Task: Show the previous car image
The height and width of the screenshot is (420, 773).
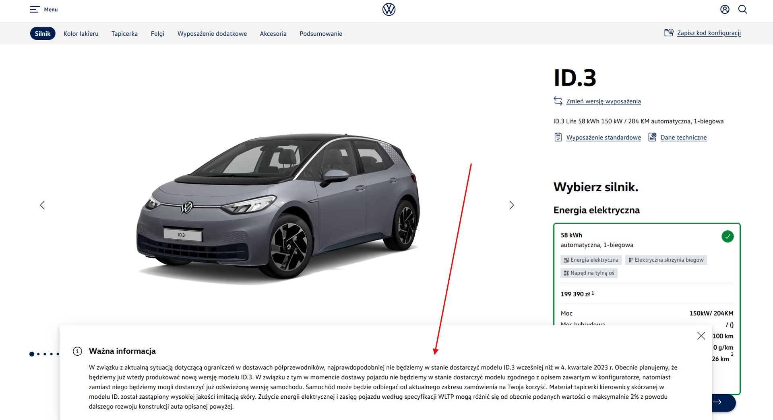Action: tap(42, 205)
